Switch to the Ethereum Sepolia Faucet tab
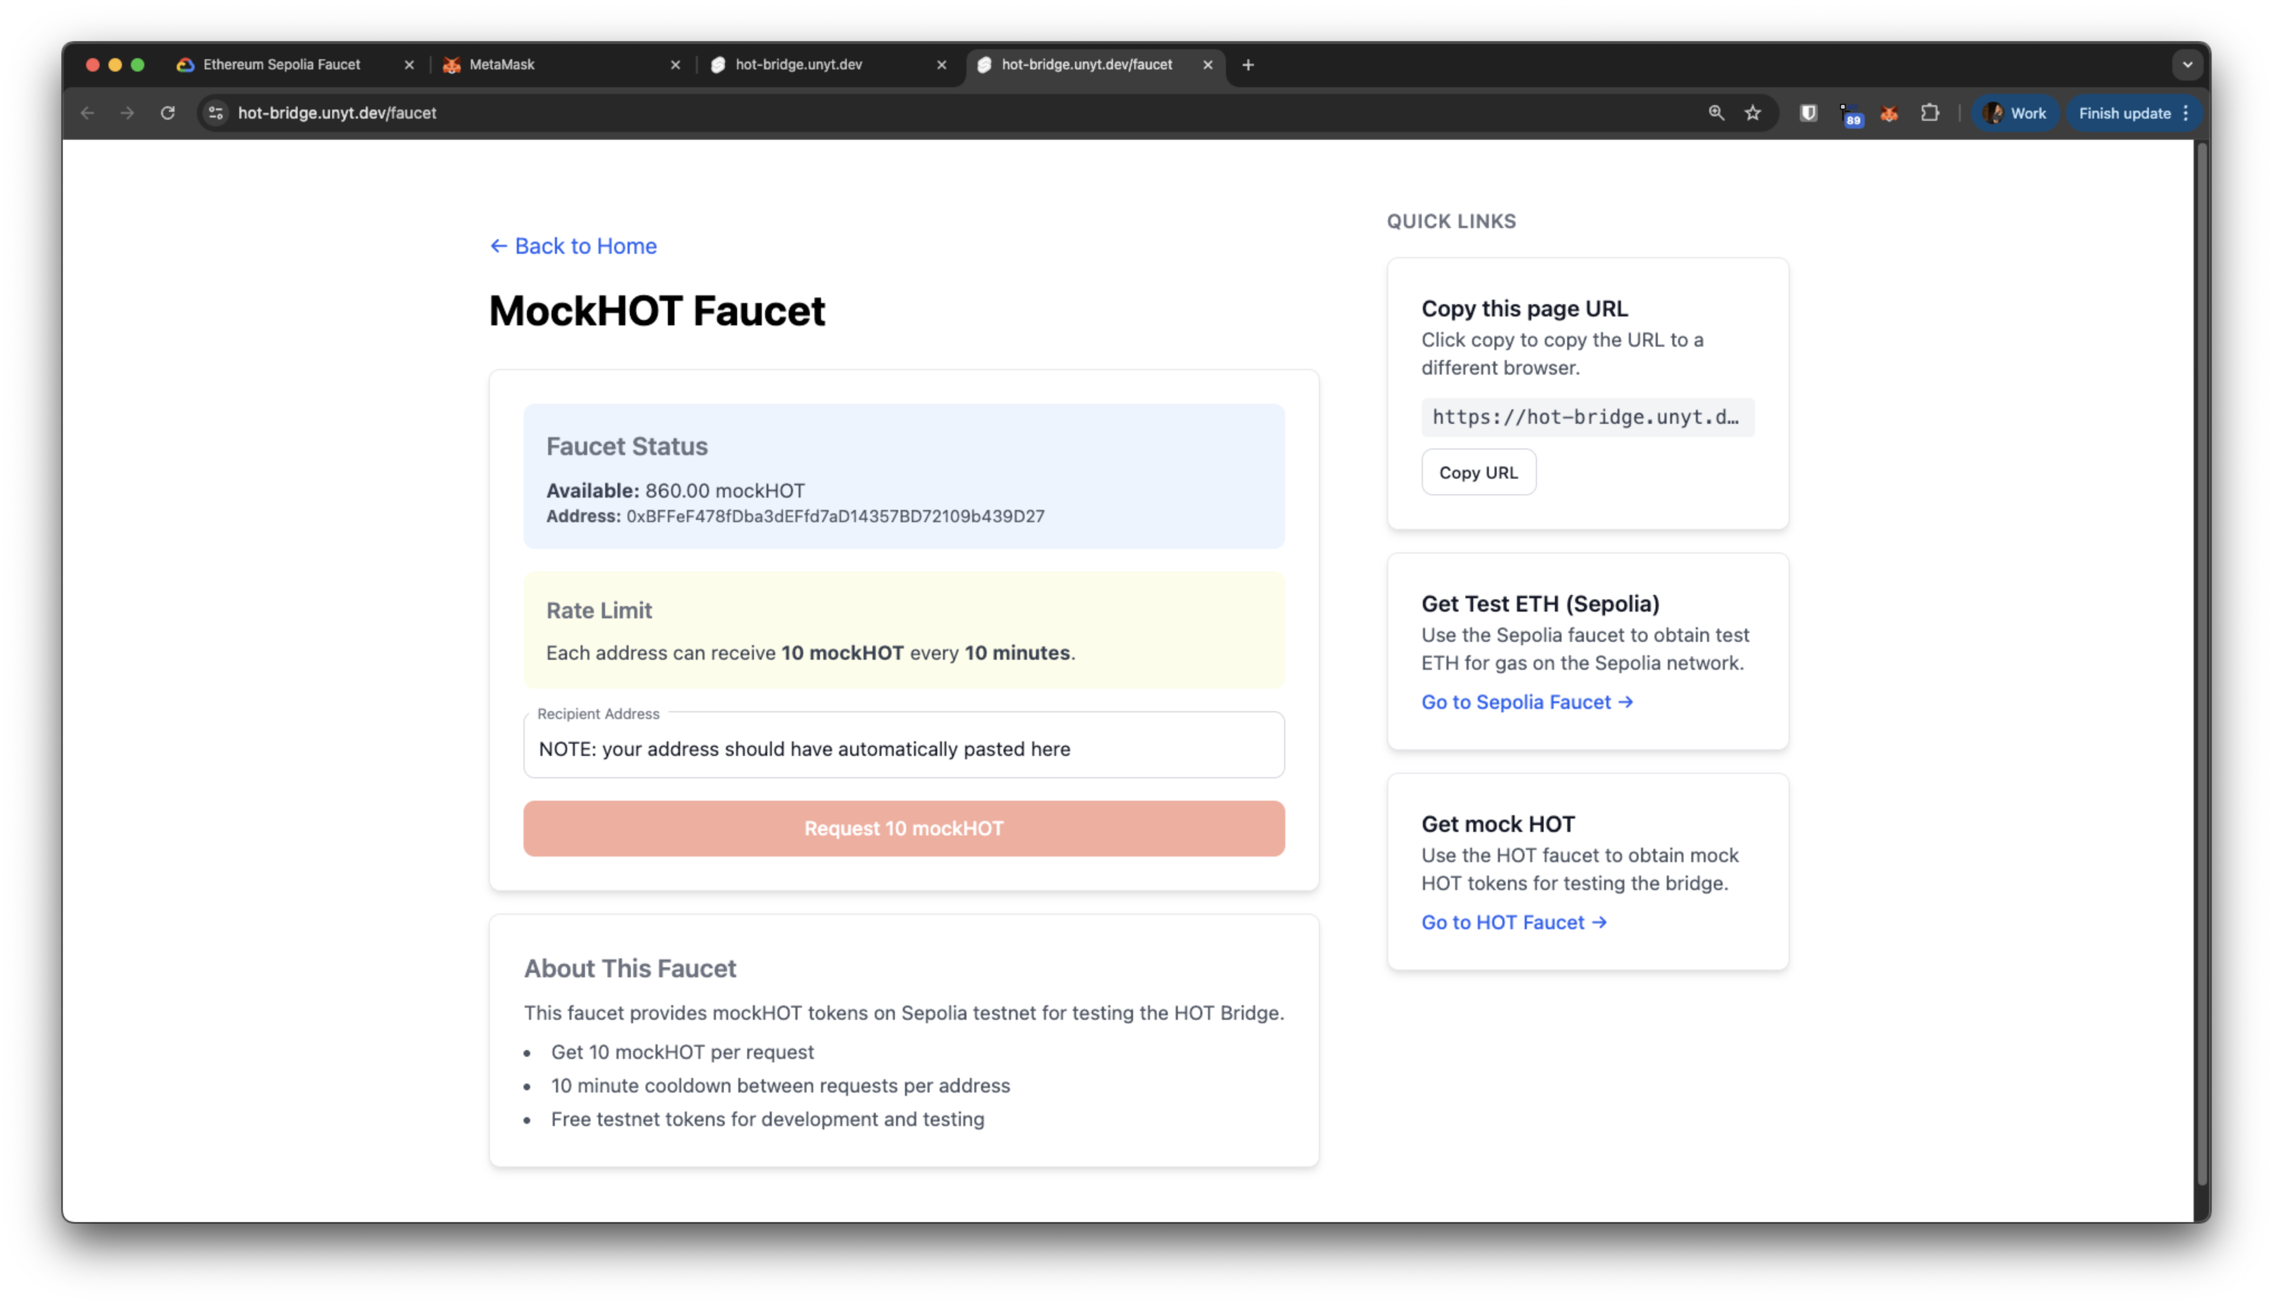Viewport: 2273px width, 1305px height. [281, 64]
